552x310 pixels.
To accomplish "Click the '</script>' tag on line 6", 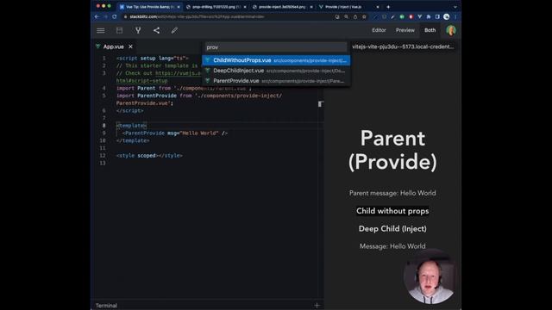I will tap(130, 111).
